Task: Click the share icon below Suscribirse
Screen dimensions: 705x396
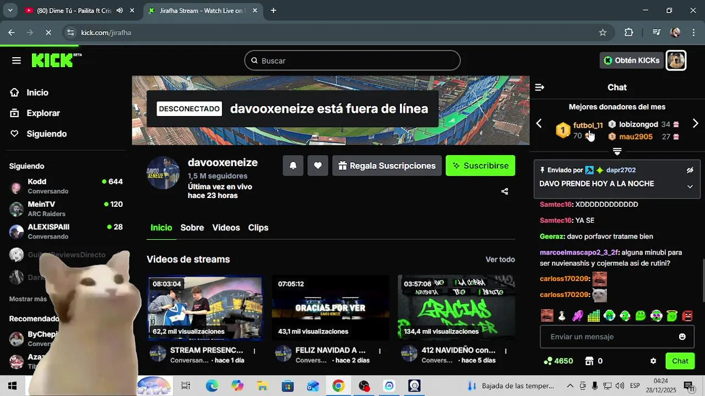Action: tap(505, 191)
